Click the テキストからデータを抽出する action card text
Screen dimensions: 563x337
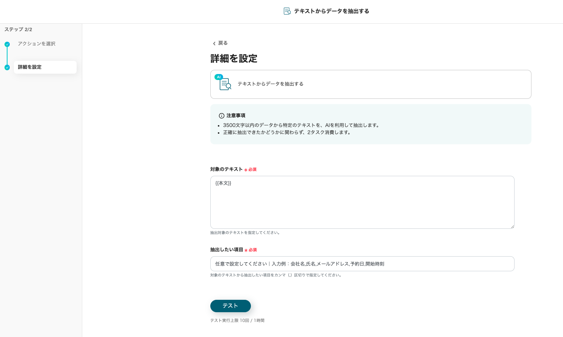(x=270, y=84)
